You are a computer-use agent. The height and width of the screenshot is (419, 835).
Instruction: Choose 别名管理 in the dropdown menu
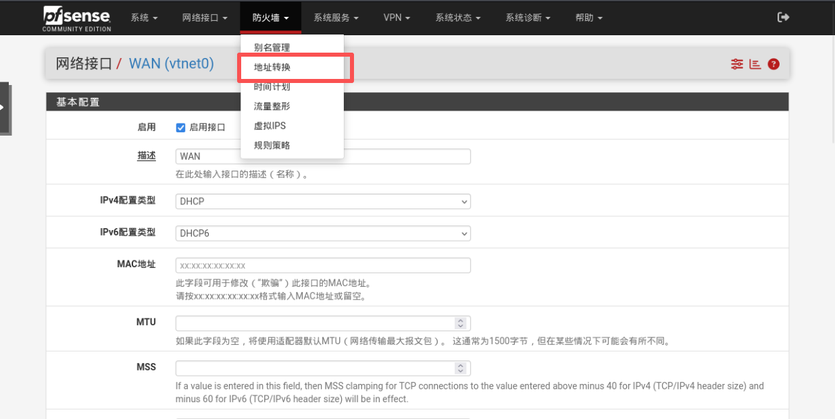[x=272, y=48]
